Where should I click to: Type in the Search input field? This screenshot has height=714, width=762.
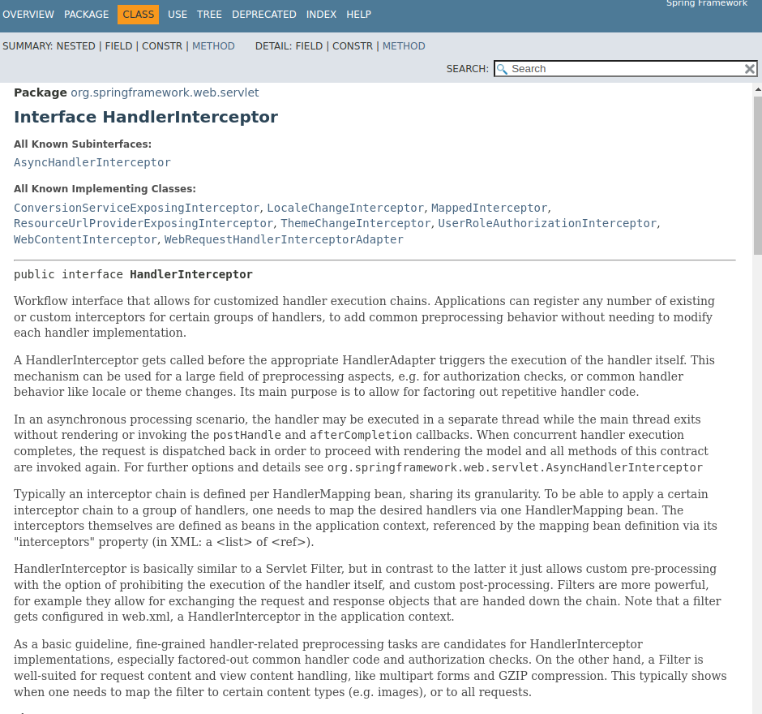624,69
